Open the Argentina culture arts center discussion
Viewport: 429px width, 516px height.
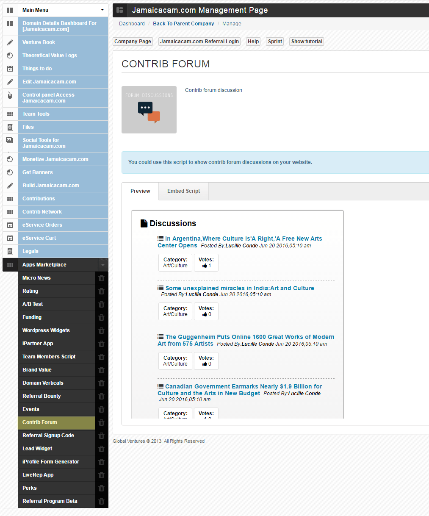tap(240, 242)
